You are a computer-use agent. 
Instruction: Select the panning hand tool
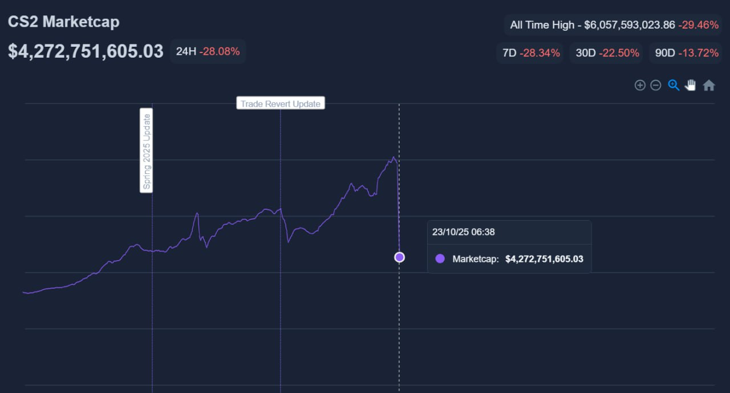click(x=691, y=86)
